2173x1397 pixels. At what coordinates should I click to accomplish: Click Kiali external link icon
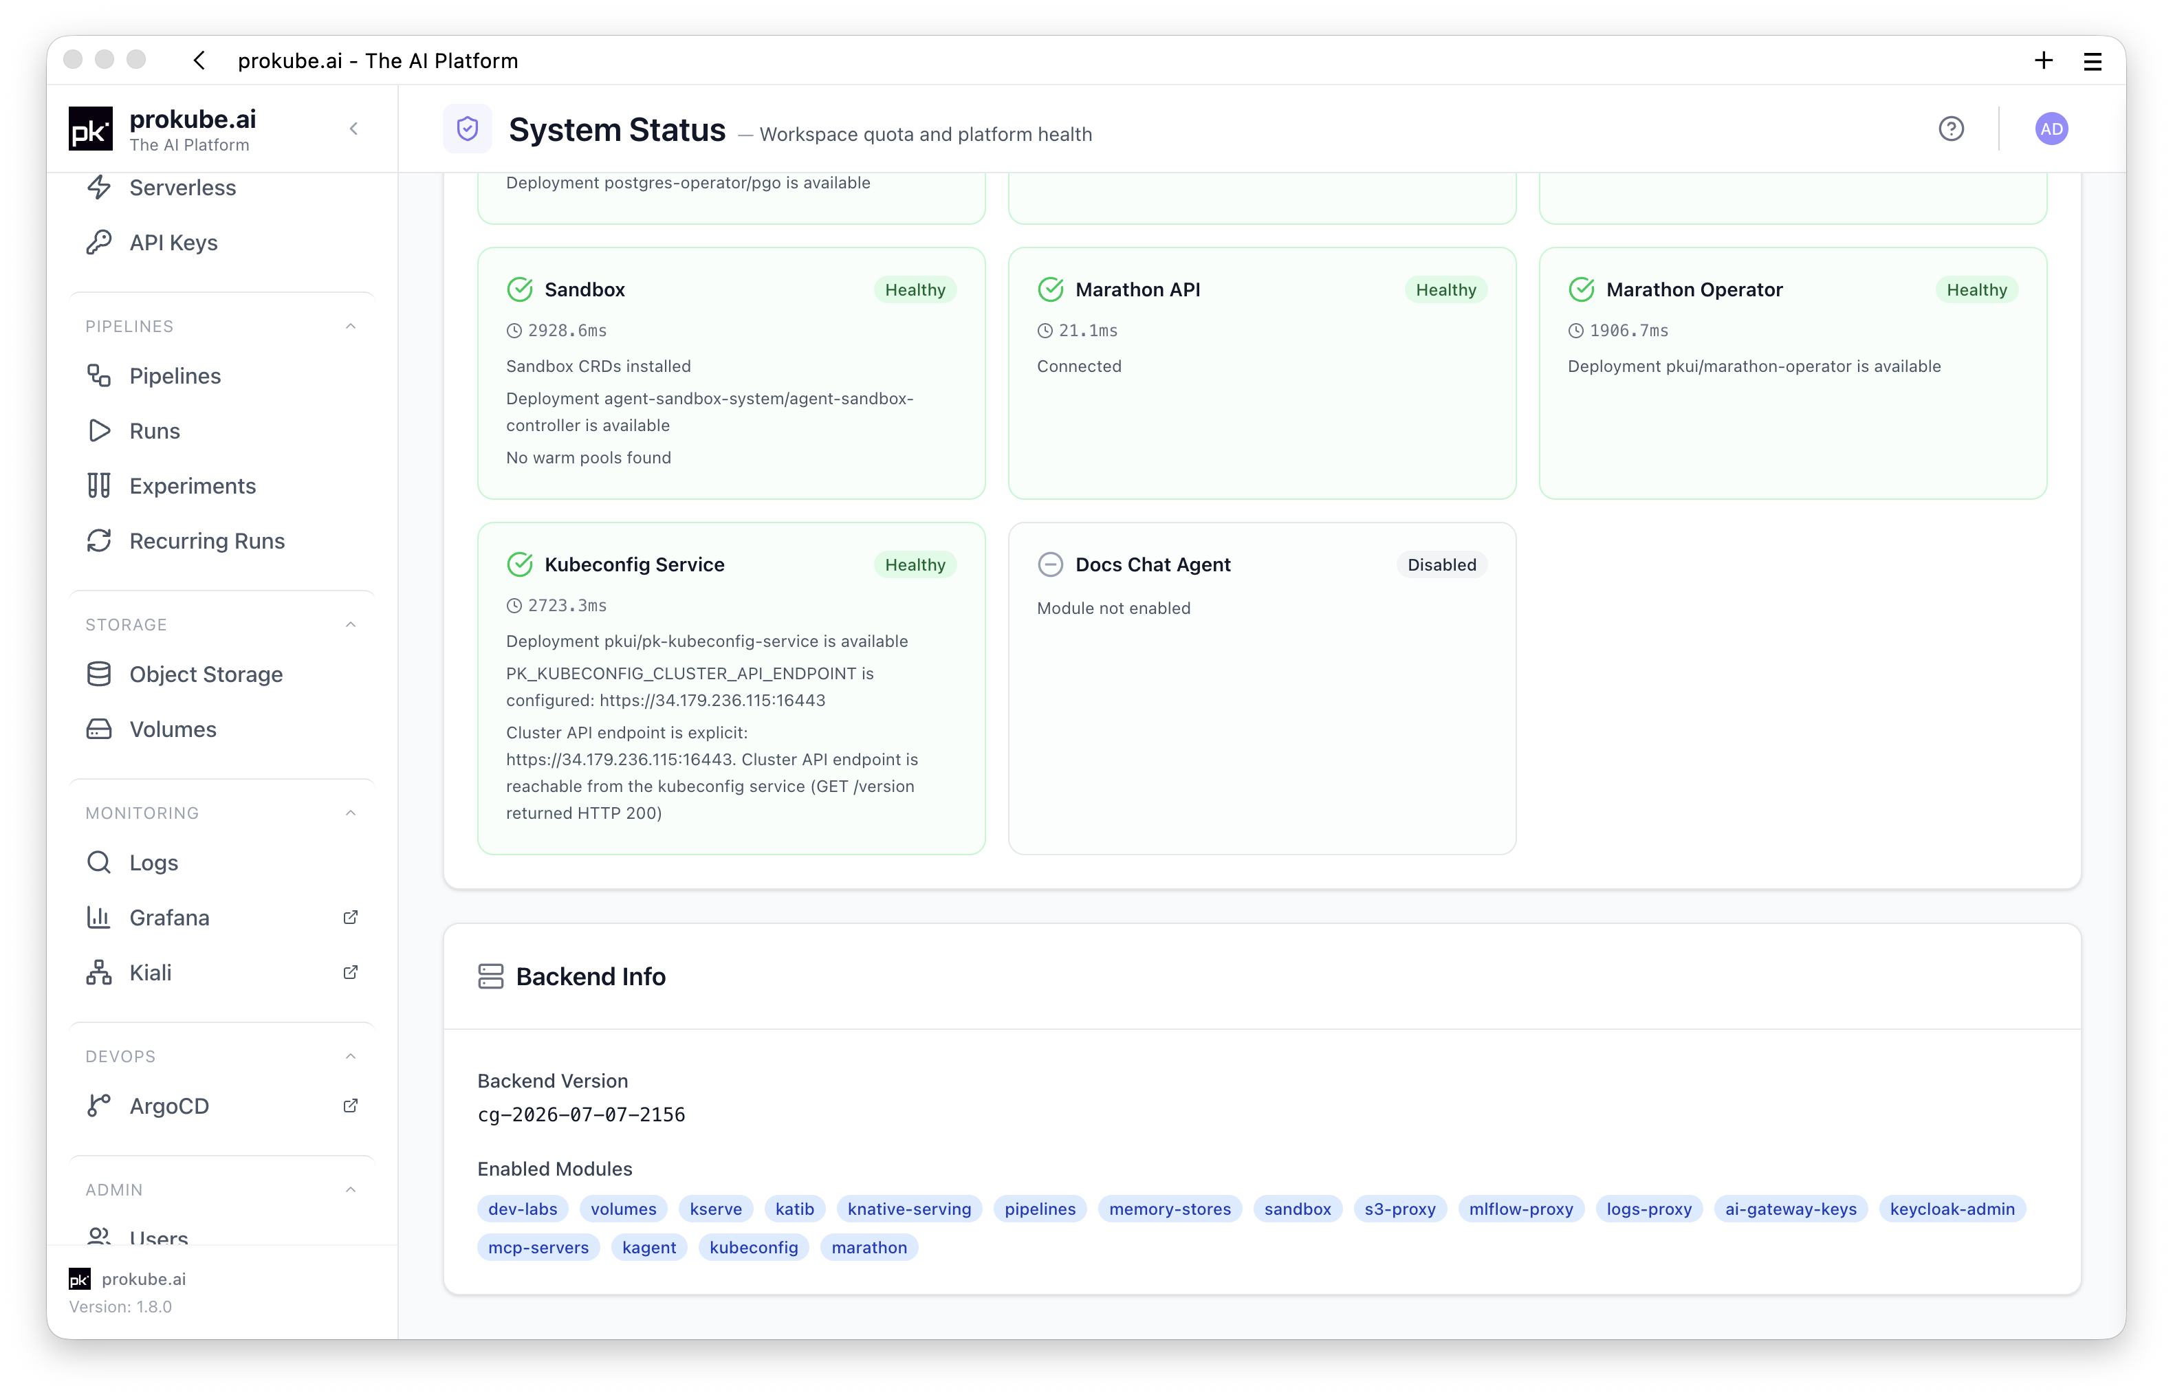[350, 972]
